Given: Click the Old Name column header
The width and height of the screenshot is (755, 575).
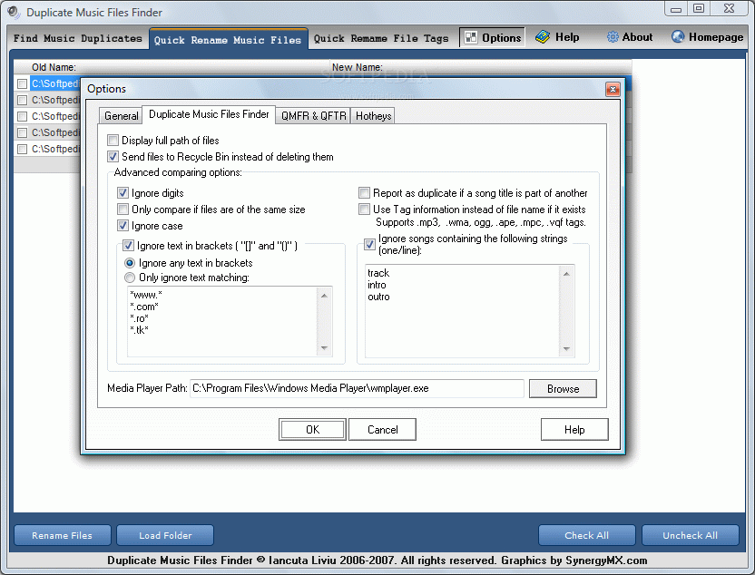Looking at the screenshot, I should click(x=54, y=67).
